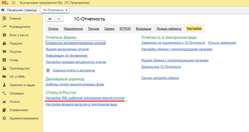249x132 pixels.
Task: Open Справочник регламентированных отчетов link
Action: (76, 43)
